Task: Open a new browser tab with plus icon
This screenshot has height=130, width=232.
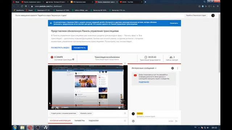Action: [145, 2]
